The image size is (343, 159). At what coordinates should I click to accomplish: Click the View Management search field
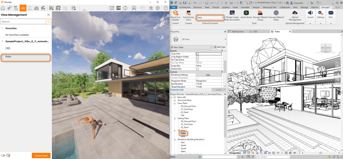click(x=23, y=21)
